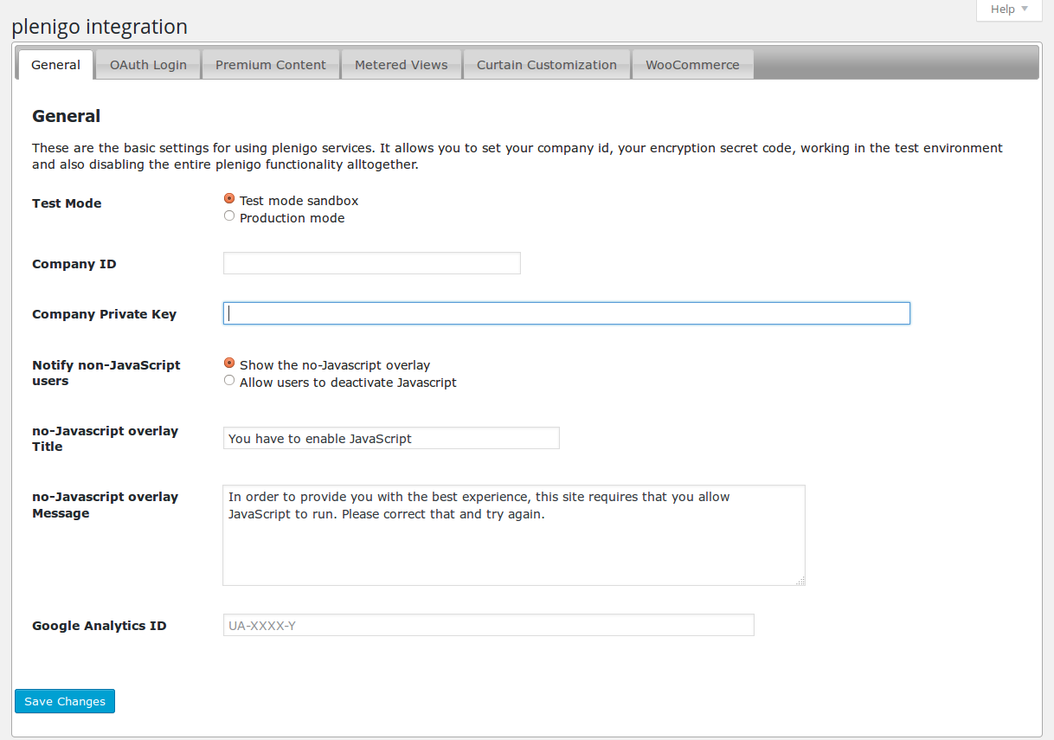Open the Help dropdown
Viewport: 1054px width, 740px height.
(1009, 10)
